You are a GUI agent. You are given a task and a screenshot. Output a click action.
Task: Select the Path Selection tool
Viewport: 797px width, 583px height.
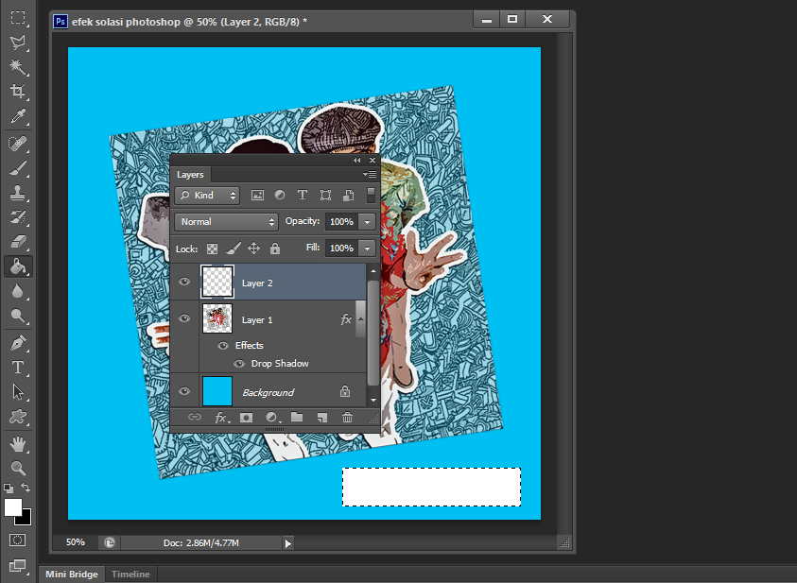click(18, 392)
